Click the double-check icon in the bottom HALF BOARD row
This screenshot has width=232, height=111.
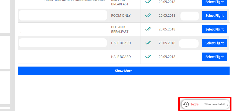coord(148,57)
